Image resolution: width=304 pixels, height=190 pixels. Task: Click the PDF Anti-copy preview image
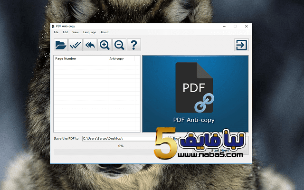point(195,94)
